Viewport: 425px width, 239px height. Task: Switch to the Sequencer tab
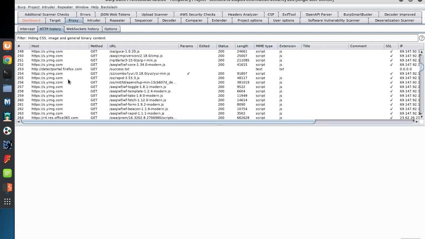point(144,20)
